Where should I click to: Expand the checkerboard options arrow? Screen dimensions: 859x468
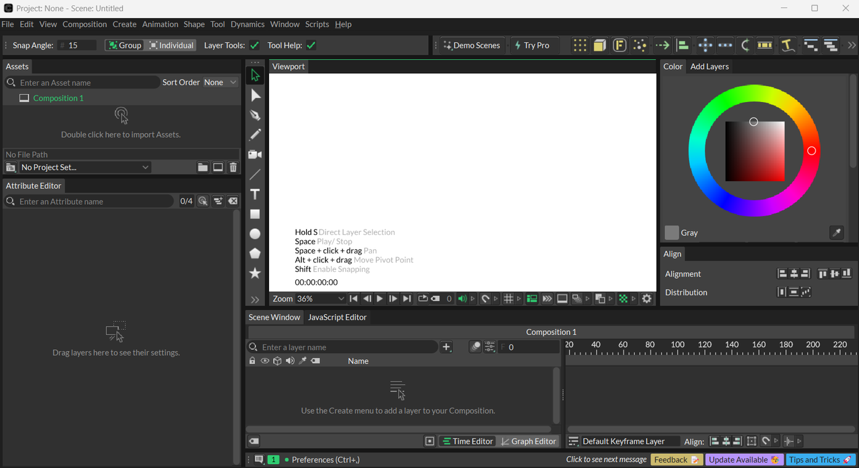[x=634, y=299]
